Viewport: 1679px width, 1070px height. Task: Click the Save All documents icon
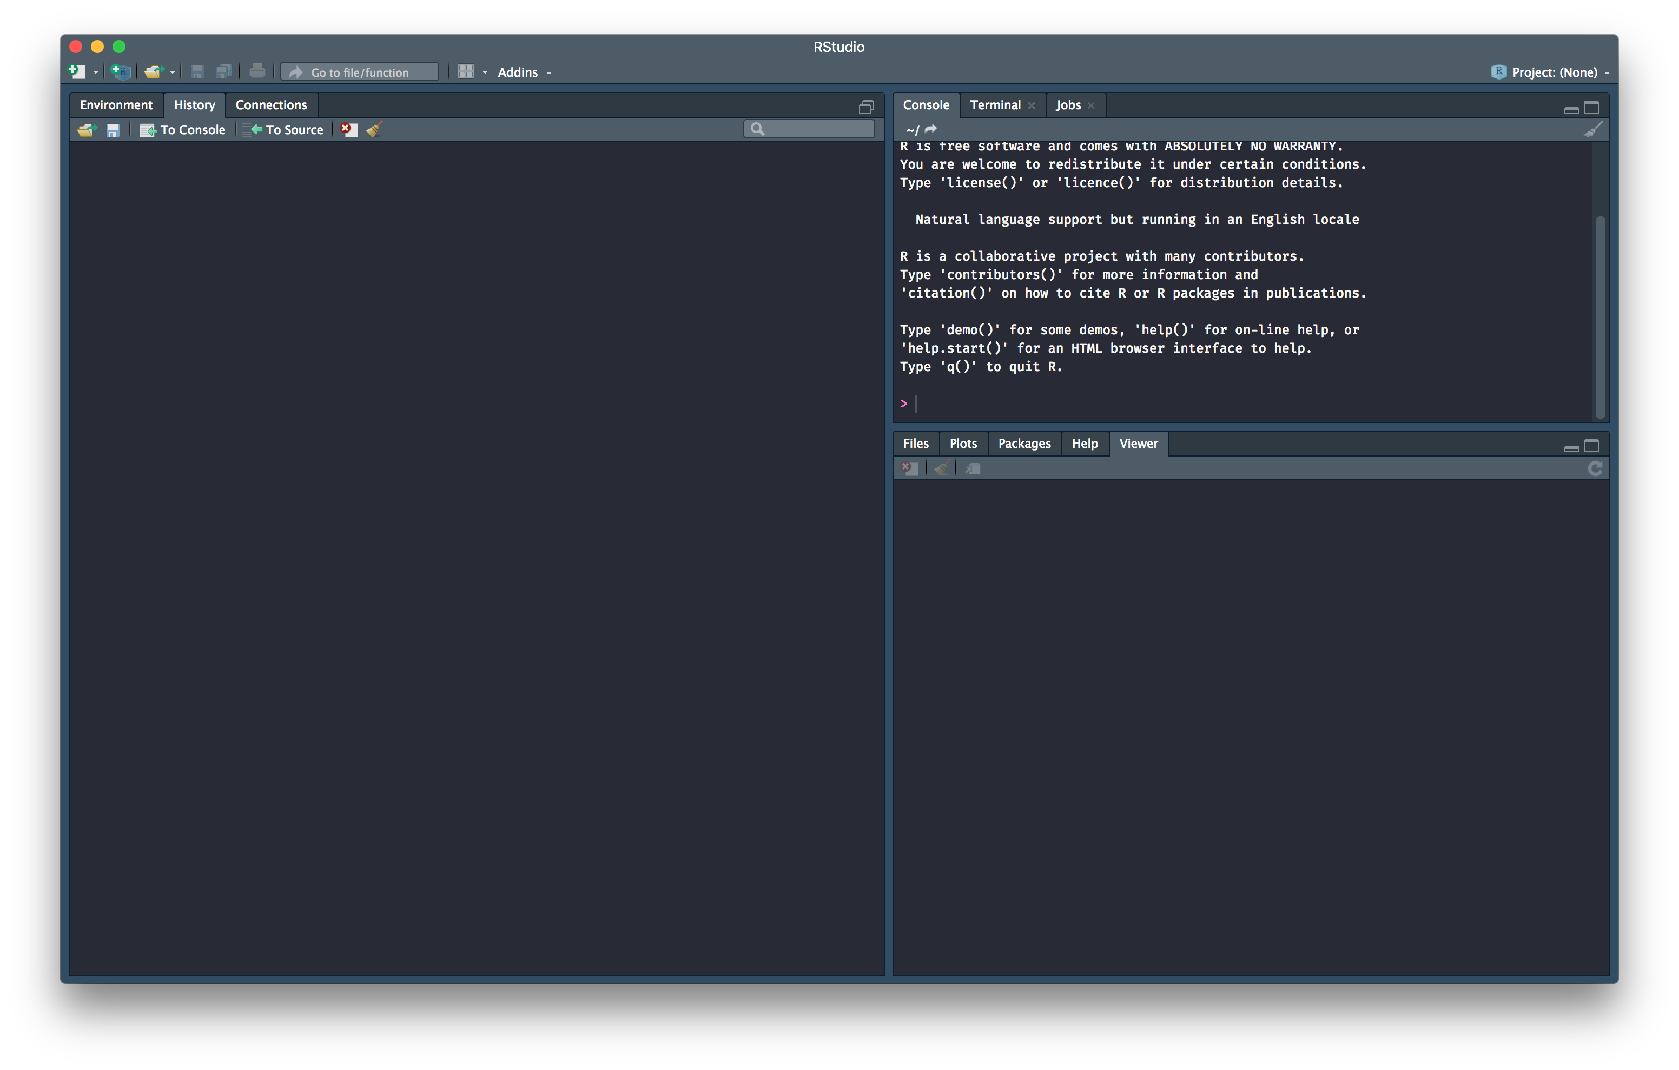coord(223,72)
